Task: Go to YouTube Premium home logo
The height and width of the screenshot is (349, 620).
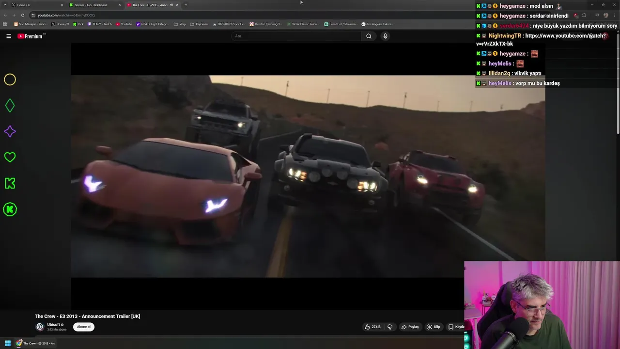Action: [x=31, y=36]
